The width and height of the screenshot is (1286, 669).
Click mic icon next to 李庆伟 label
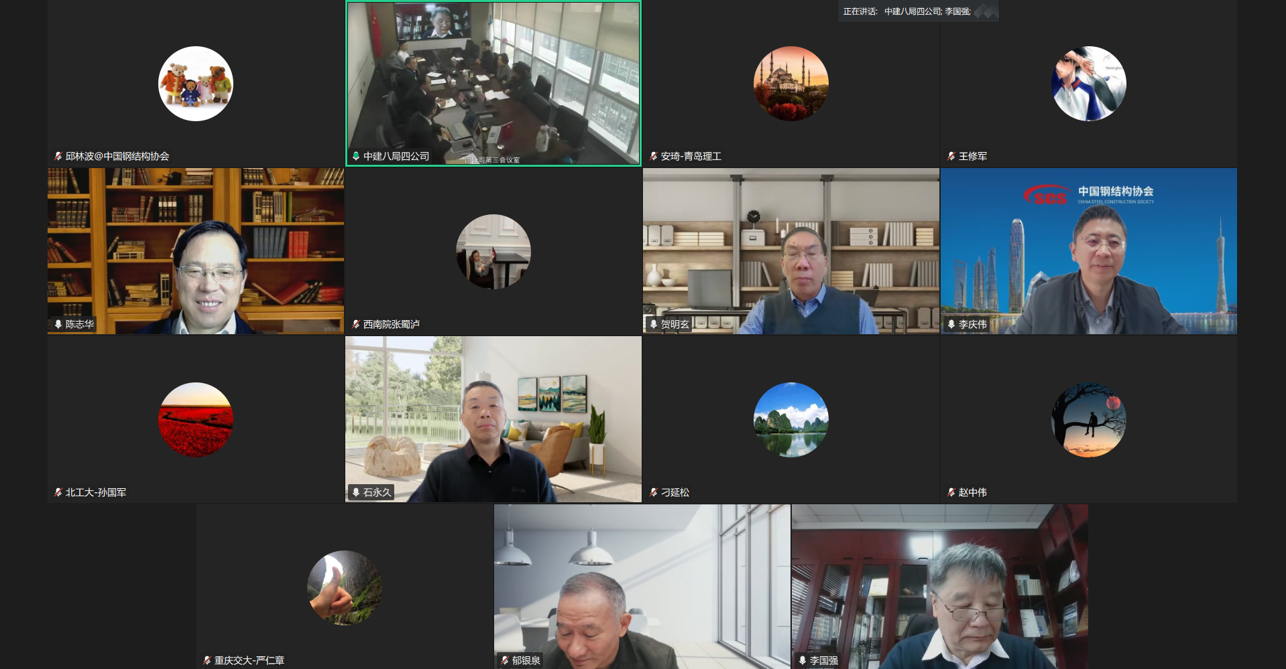[x=951, y=324]
